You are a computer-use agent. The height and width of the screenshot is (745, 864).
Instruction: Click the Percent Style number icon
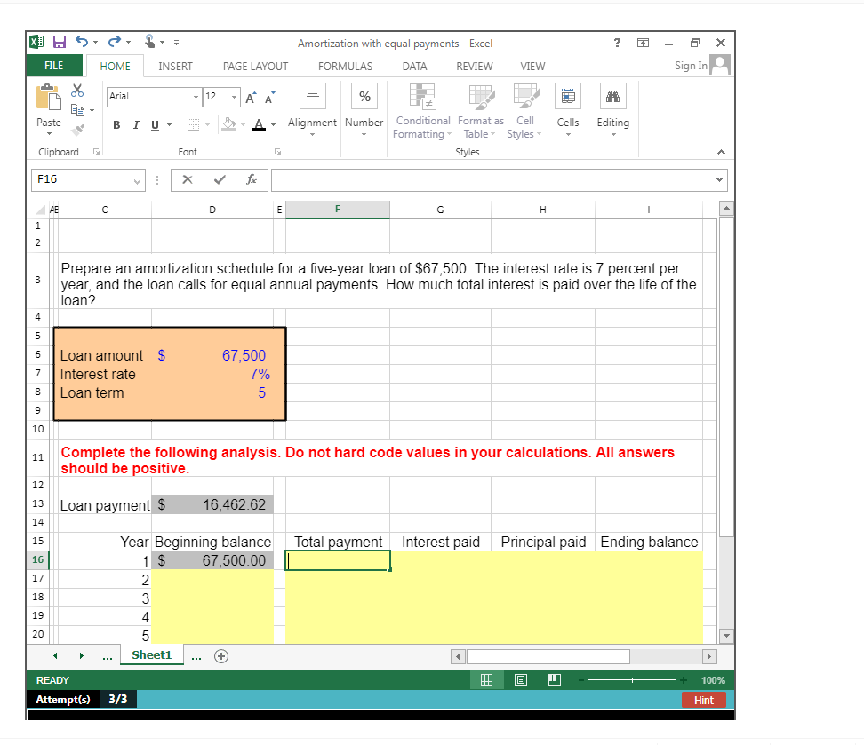(364, 95)
